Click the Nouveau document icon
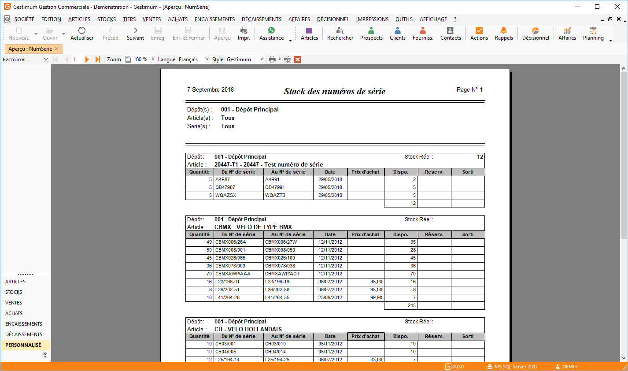Screen dimensions: 628x371 point(19,30)
